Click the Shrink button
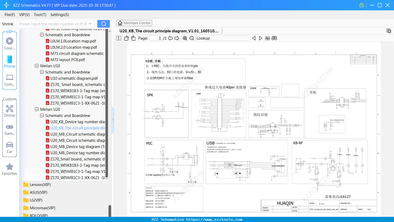 [x=8, y=24]
